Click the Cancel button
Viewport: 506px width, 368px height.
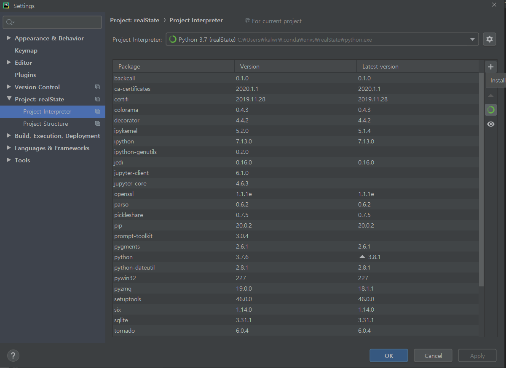pyautogui.click(x=433, y=355)
